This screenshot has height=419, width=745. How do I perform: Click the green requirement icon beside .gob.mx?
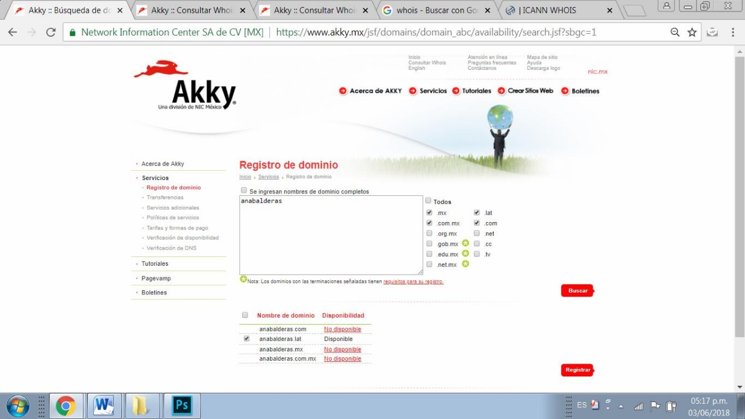point(466,244)
